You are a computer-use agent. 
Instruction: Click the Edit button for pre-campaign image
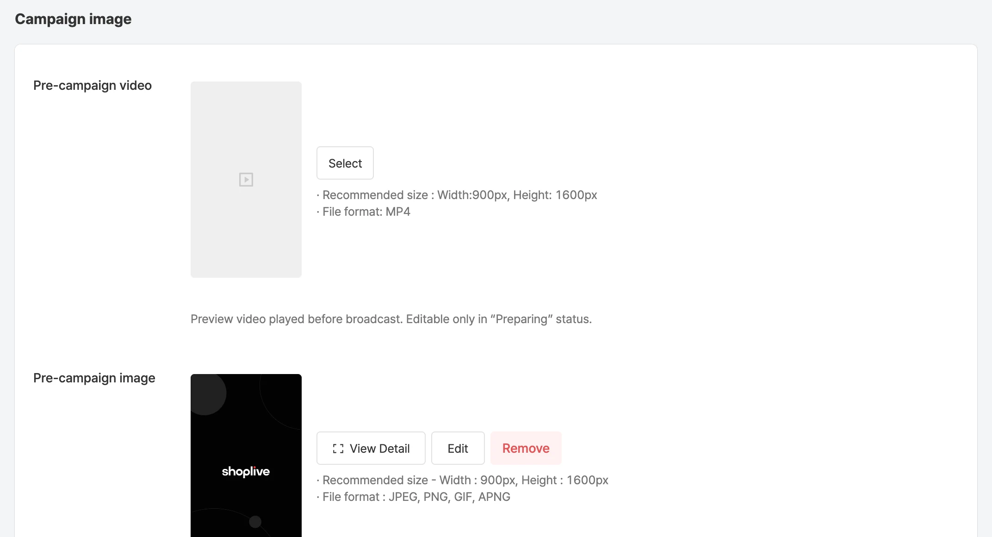pos(458,448)
